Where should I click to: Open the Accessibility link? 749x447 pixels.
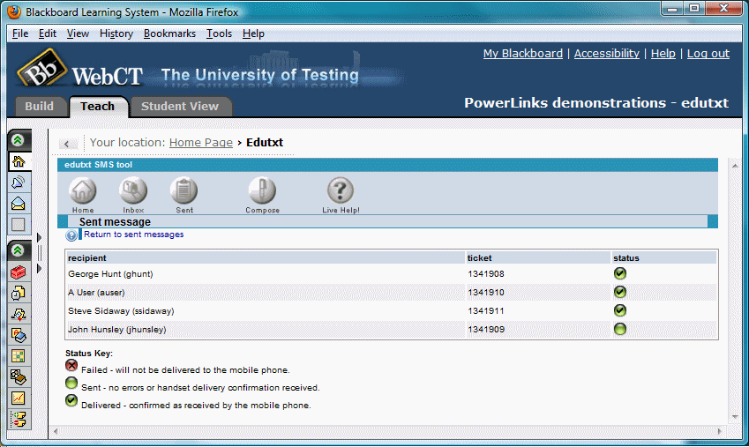click(607, 54)
